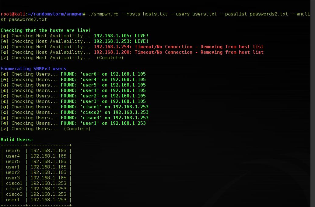The width and height of the screenshot is (315, 207).
Task: Select the cisco3 row in the results table
Action: tap(14, 194)
